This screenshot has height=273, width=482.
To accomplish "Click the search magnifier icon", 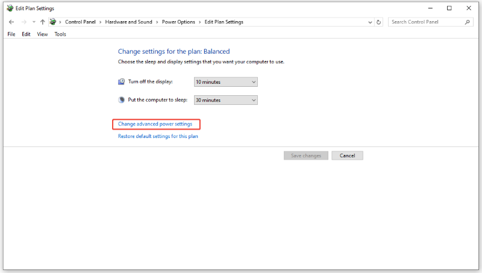I will click(468, 22).
